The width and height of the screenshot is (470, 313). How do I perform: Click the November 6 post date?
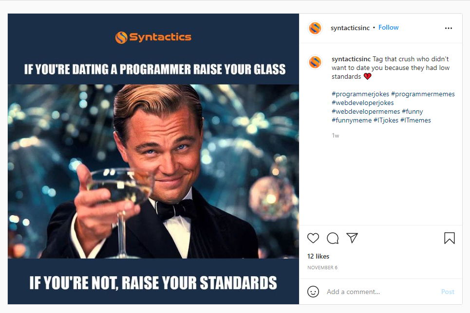322,267
